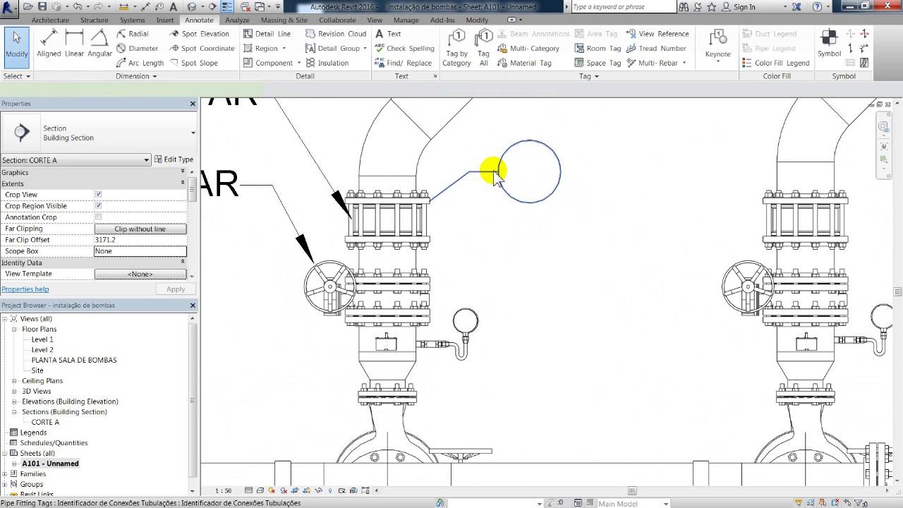Viewport: 903px width, 508px height.
Task: Open the Section: CORTE A selector
Action: pos(75,160)
